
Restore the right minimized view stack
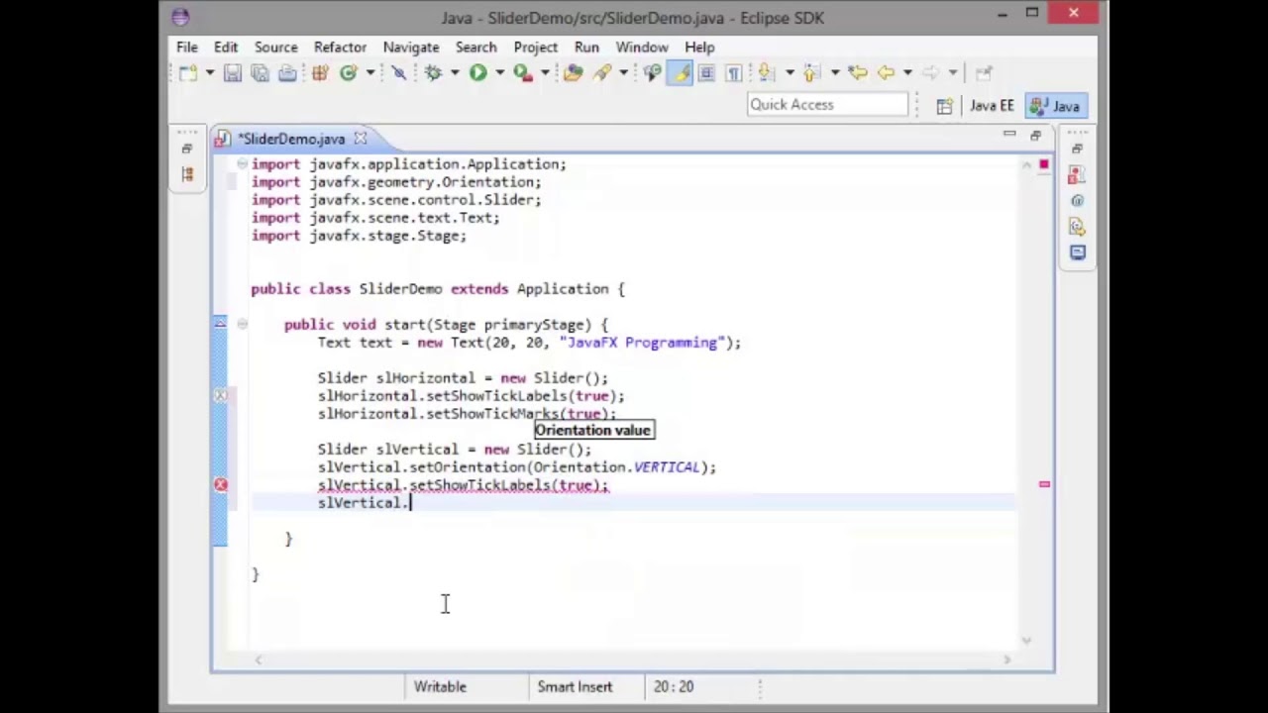1077,149
